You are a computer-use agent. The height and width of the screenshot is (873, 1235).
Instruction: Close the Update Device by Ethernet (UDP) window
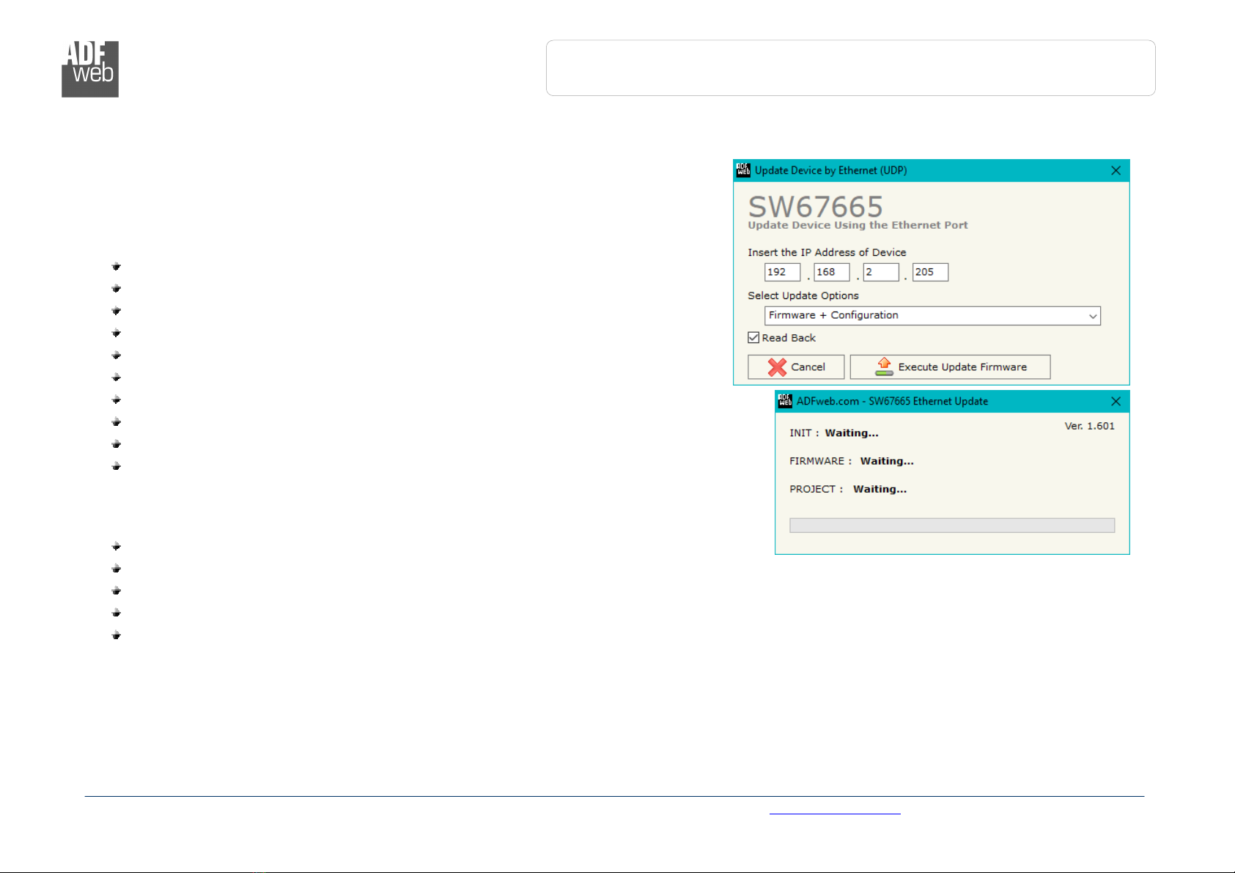[x=1116, y=170]
